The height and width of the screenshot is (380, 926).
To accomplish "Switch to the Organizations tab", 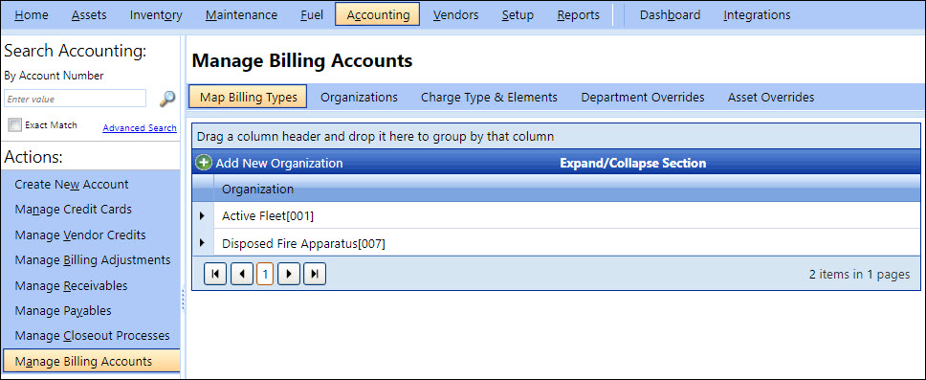I will click(x=359, y=97).
